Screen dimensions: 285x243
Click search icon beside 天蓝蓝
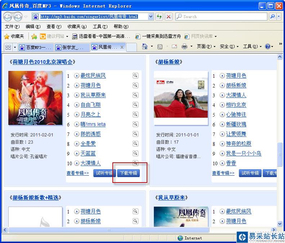pyautogui.click(x=135, y=153)
